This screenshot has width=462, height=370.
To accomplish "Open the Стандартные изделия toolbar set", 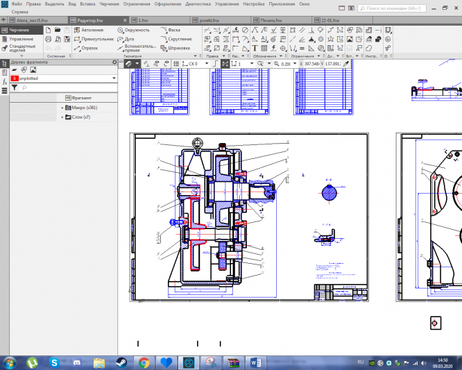I will [22, 49].
